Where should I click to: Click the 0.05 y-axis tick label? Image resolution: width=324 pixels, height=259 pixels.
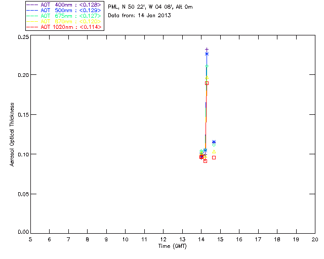tap(23, 194)
